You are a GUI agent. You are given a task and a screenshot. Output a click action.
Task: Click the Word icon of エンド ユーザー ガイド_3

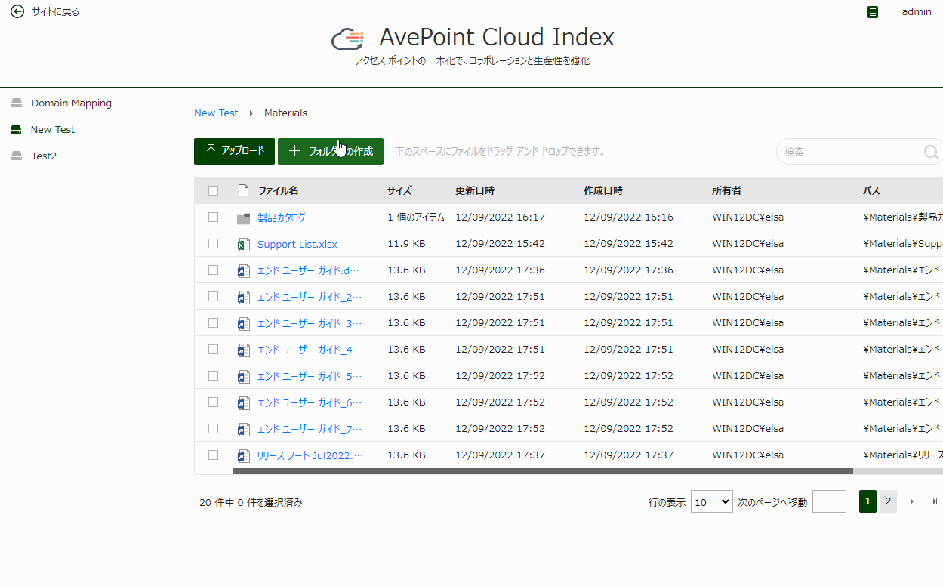click(x=243, y=324)
